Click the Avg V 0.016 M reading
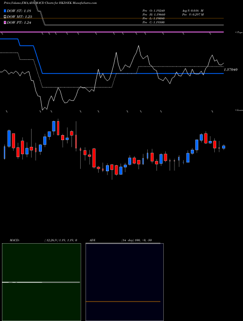243x321 pixels. tap(192, 11)
